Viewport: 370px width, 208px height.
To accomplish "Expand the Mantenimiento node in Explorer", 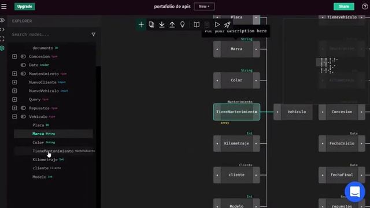I will point(14,73).
